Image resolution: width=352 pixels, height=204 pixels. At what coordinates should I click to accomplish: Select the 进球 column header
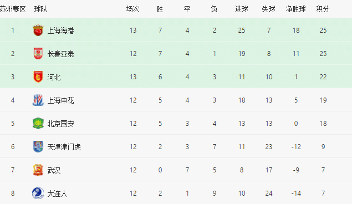click(x=242, y=9)
